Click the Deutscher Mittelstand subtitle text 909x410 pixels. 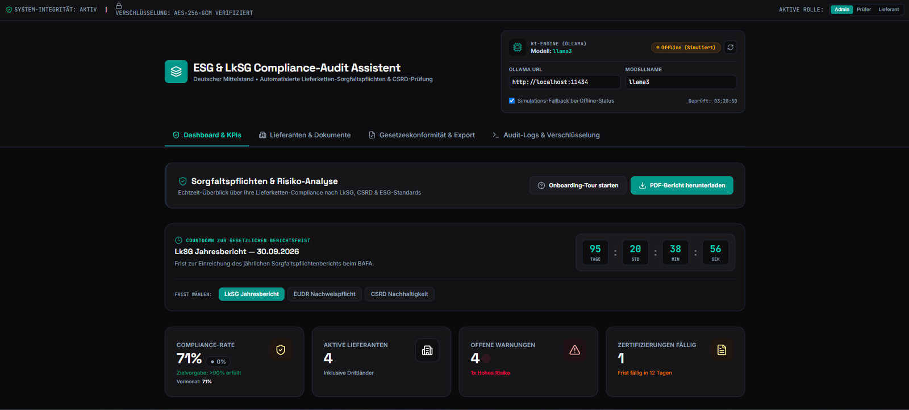click(313, 79)
